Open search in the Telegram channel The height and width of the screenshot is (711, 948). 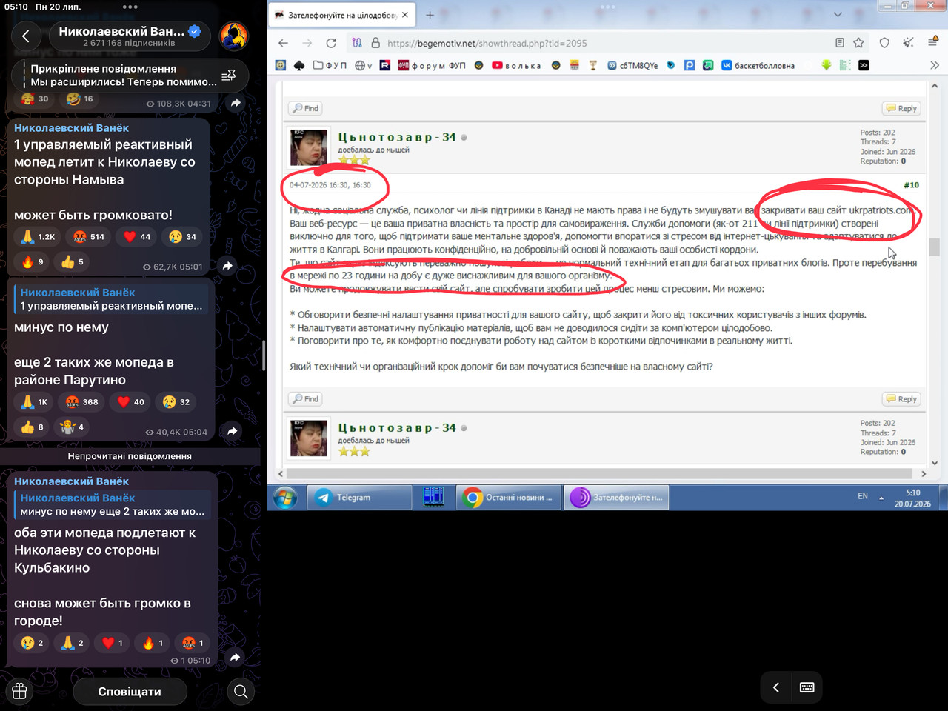click(x=240, y=691)
